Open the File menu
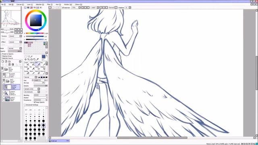The height and width of the screenshot is (145, 258). click(x=3, y=4)
